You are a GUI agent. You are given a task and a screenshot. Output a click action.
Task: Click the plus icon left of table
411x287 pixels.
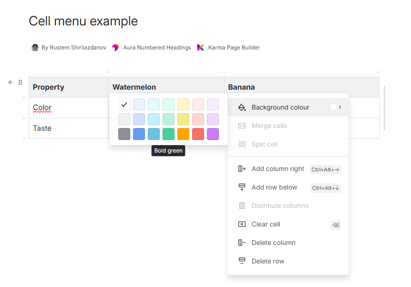click(10, 82)
